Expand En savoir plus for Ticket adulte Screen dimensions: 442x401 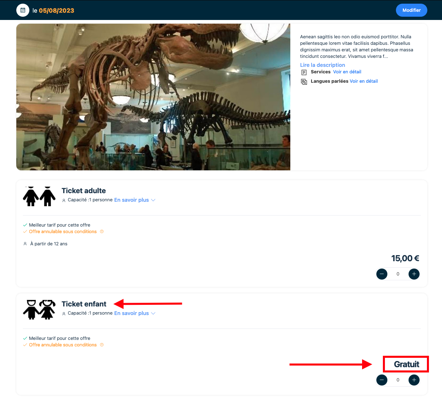[x=135, y=200]
